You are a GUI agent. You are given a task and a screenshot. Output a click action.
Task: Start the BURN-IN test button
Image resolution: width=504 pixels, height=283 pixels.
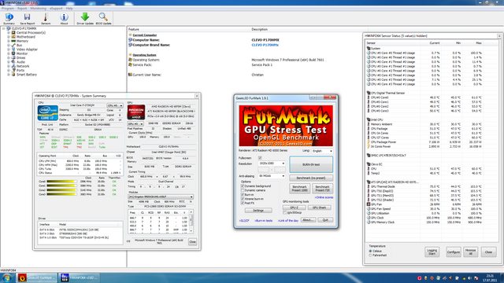coord(311,164)
